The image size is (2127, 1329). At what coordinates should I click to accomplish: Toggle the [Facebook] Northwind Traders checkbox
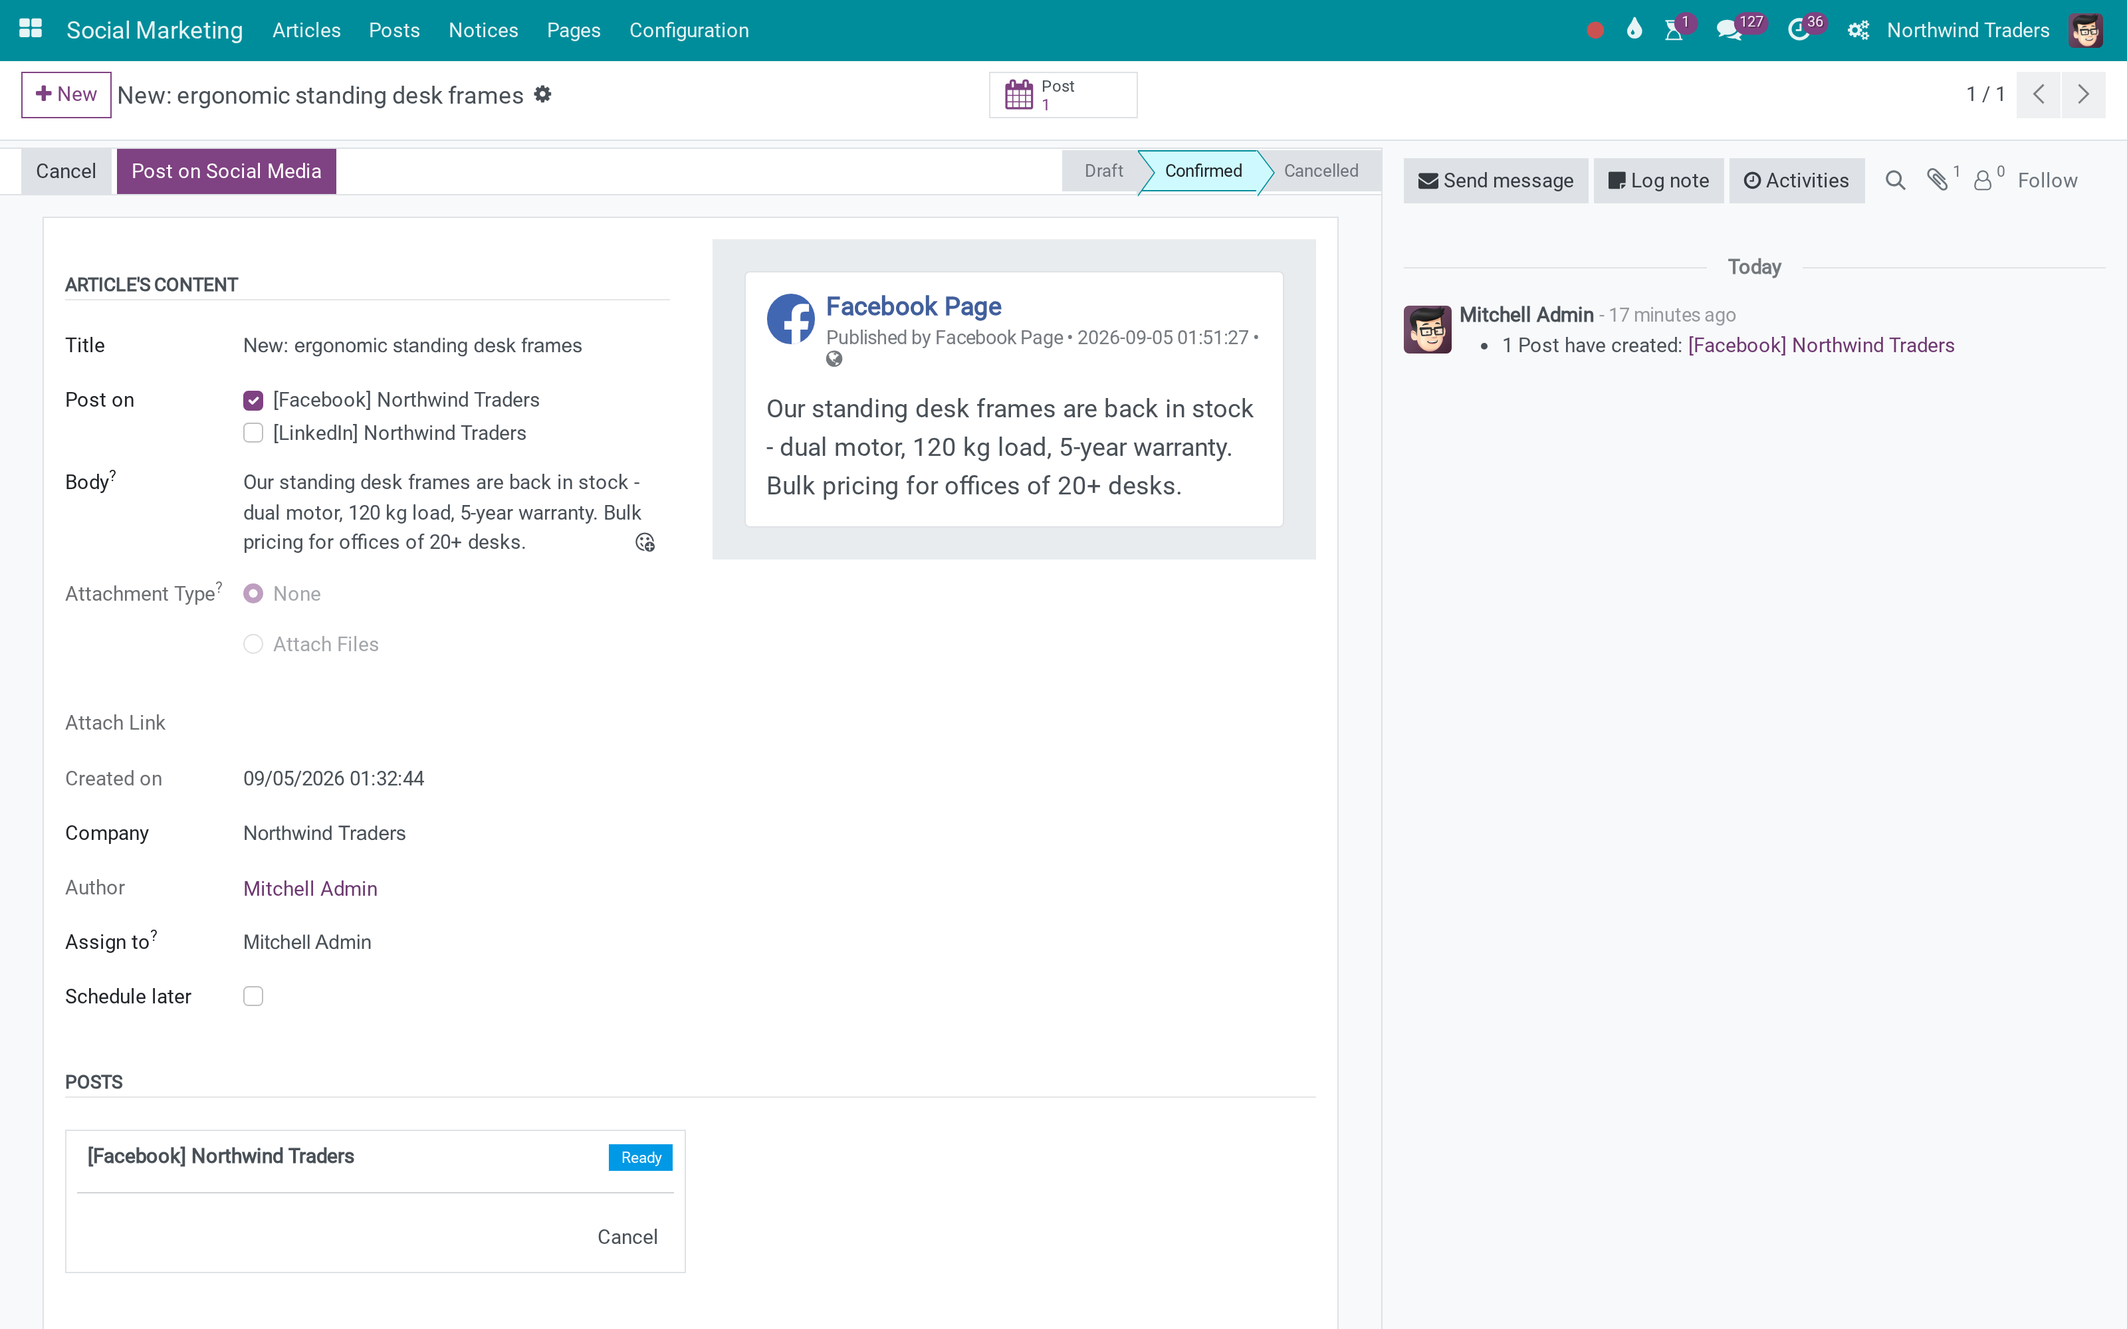pyautogui.click(x=253, y=401)
